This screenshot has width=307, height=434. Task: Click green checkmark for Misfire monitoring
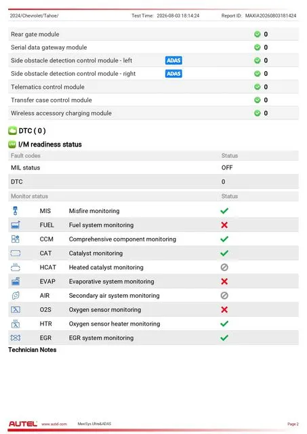click(x=224, y=211)
